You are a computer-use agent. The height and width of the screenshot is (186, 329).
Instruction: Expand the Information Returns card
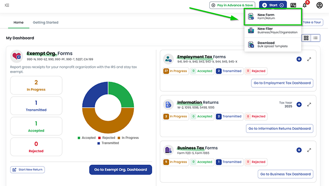point(309,105)
